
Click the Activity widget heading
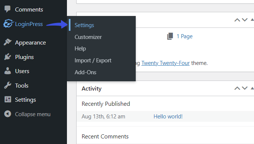[91, 89]
